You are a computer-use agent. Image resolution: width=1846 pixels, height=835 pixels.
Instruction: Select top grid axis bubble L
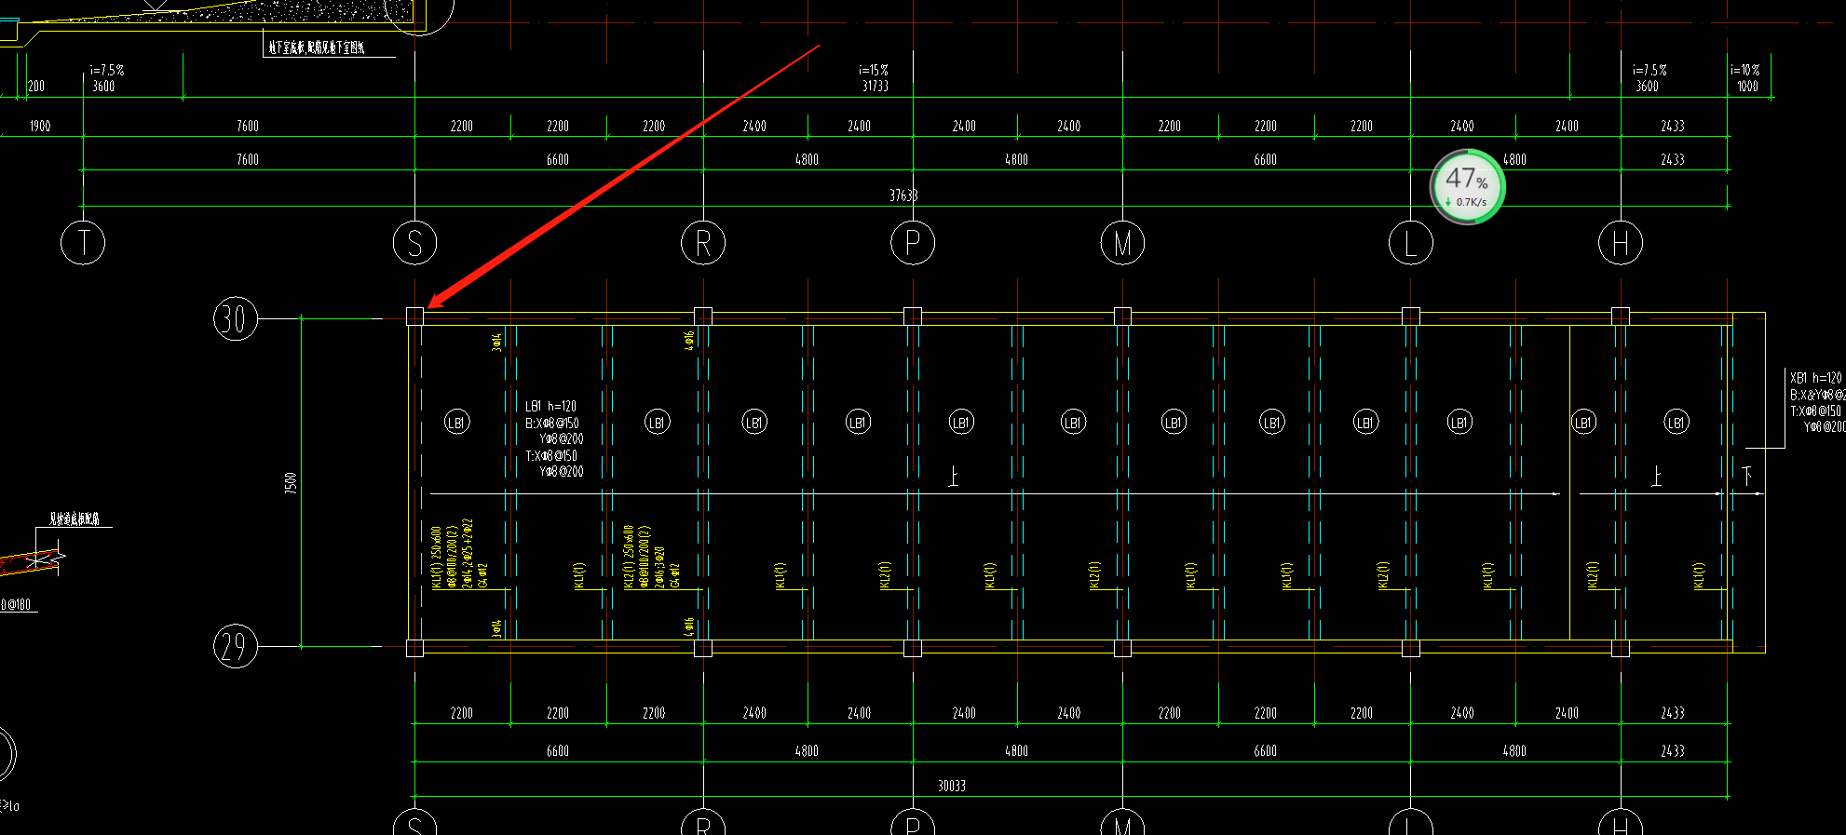tap(1411, 243)
